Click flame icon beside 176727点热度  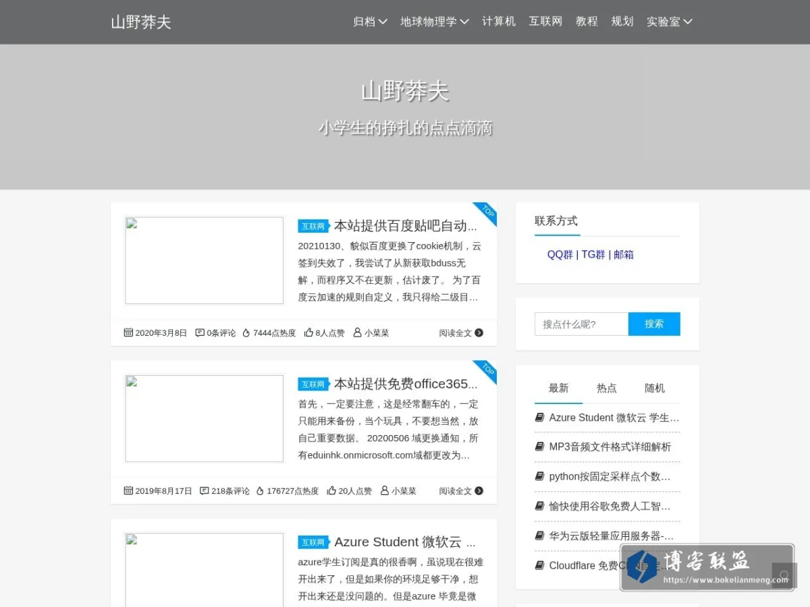260,490
